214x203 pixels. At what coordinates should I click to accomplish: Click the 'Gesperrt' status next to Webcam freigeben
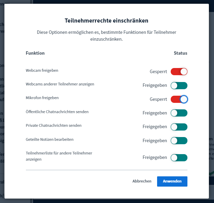158,72
